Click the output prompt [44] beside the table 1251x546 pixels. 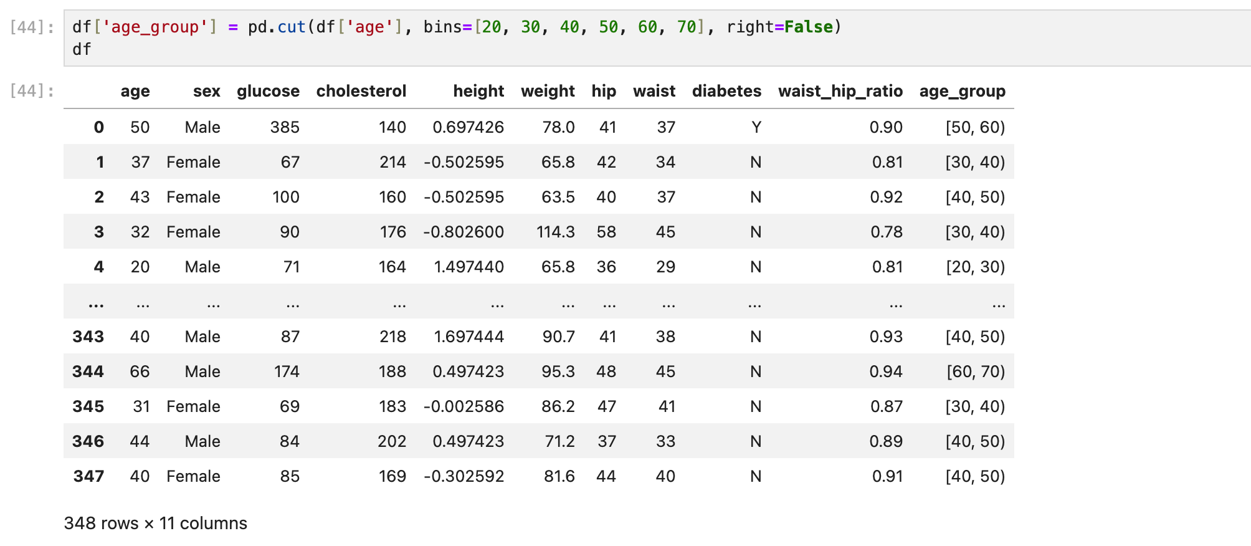point(32,91)
